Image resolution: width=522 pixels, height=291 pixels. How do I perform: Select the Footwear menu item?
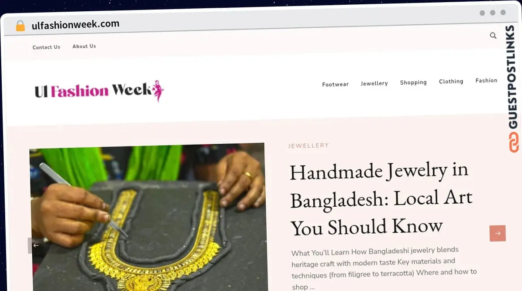point(335,84)
